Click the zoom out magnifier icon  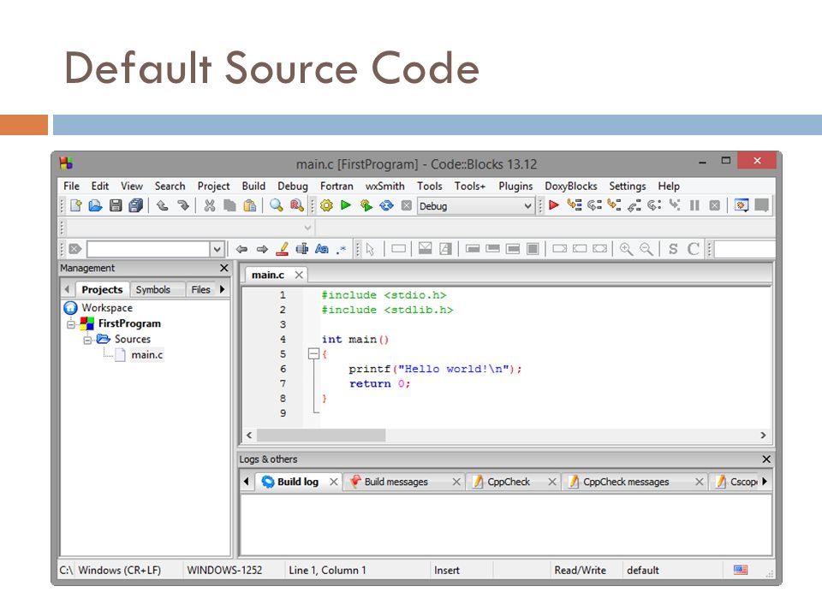[x=646, y=249]
